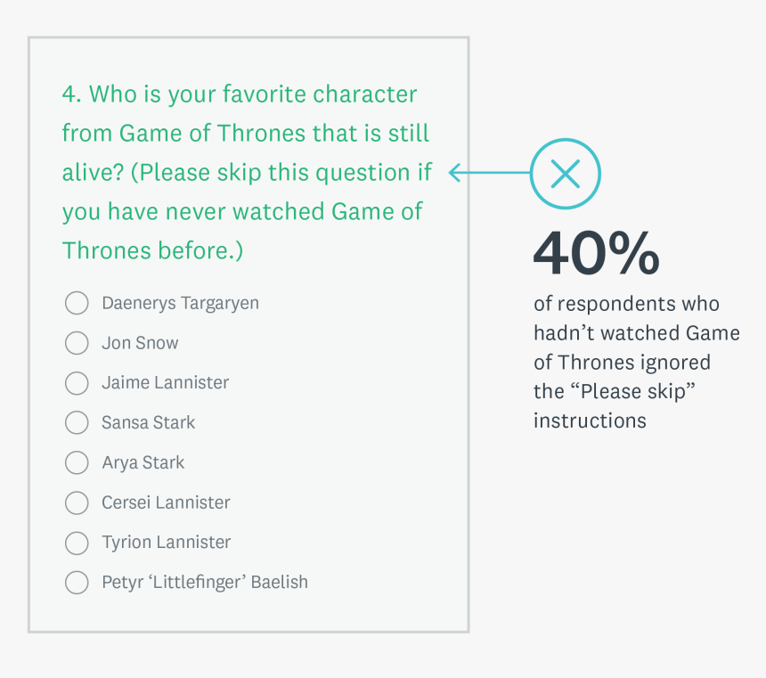Select the Sansa Stark radio button
This screenshot has height=678, width=766.
(77, 422)
